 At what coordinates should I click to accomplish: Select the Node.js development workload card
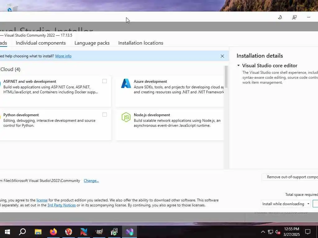tap(170, 125)
